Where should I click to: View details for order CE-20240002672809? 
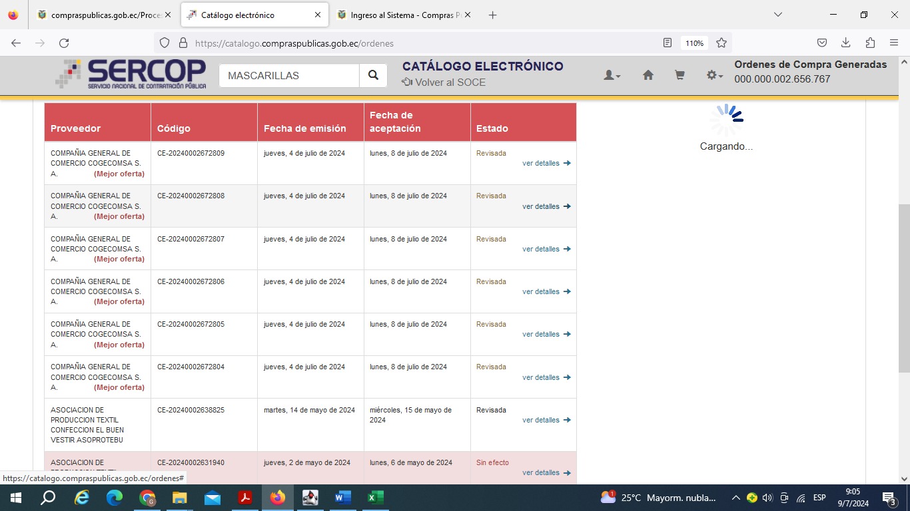pyautogui.click(x=546, y=163)
